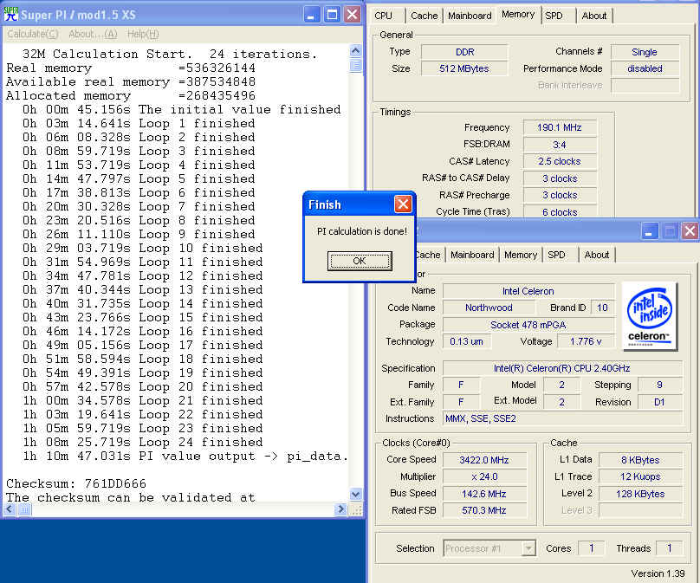Click the Socket 478 mPGA Package field
Viewport: 700px width, 583px height.
[x=528, y=325]
